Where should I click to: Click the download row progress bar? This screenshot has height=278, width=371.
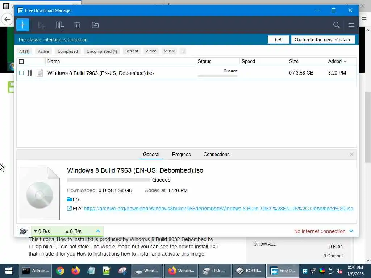pyautogui.click(x=217, y=76)
